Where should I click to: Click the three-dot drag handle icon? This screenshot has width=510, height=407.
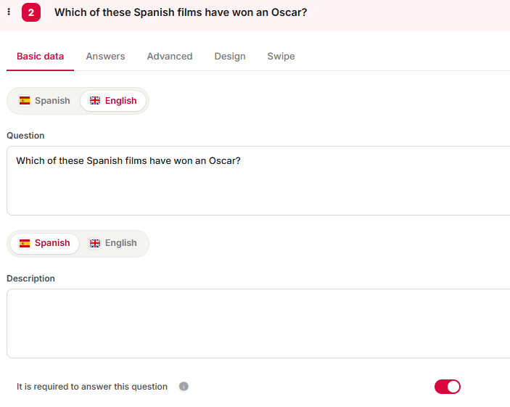click(9, 12)
